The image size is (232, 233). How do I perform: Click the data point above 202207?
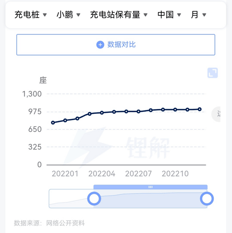[139, 111]
